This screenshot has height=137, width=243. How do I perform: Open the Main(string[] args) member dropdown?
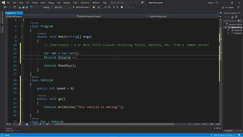183,16
